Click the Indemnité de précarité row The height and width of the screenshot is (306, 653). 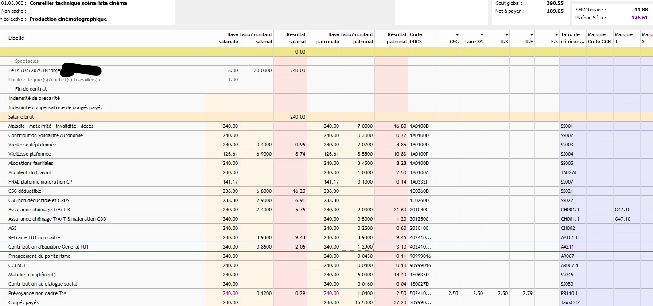34,98
